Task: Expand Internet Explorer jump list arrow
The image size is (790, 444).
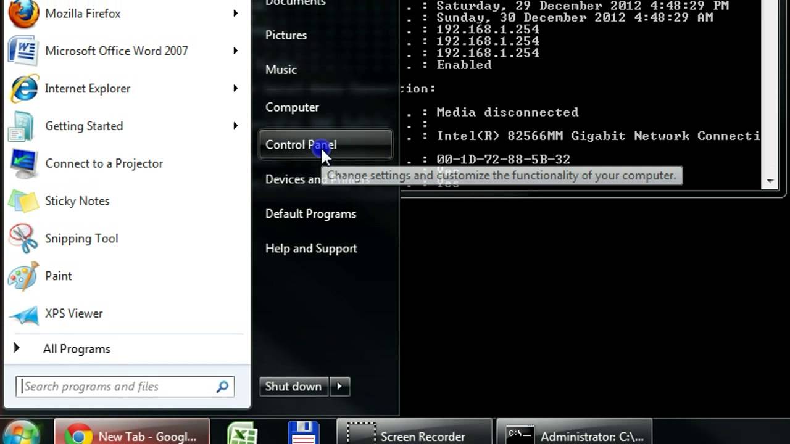Action: click(235, 88)
